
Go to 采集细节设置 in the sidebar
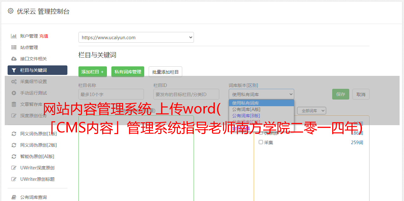[x=34, y=82]
